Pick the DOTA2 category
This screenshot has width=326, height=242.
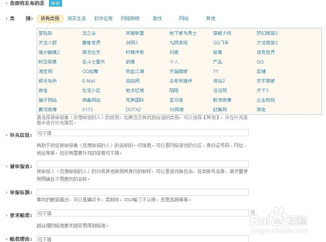[133, 110]
